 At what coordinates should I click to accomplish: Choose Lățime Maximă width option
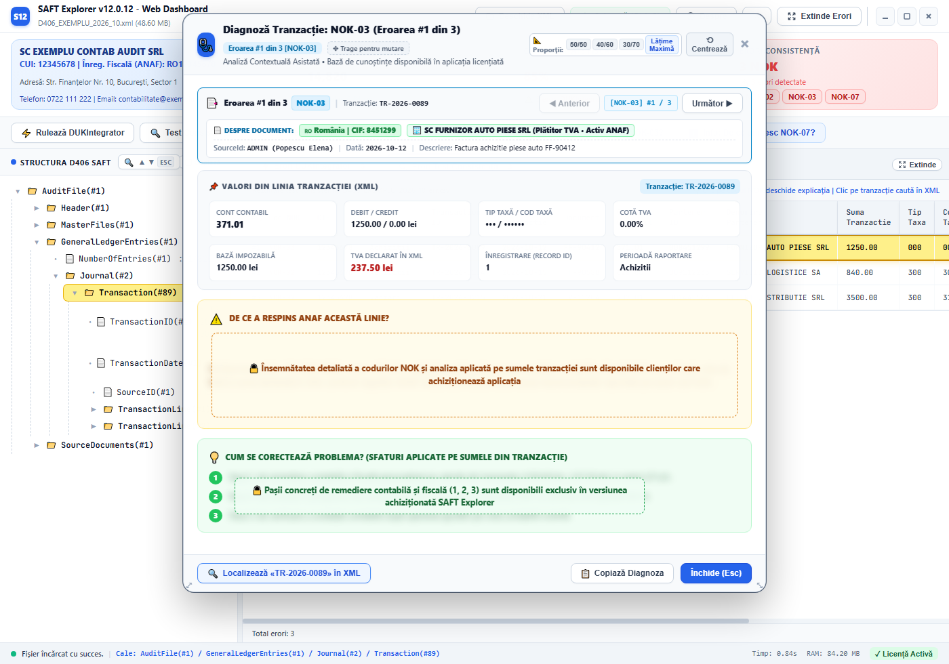(x=662, y=45)
